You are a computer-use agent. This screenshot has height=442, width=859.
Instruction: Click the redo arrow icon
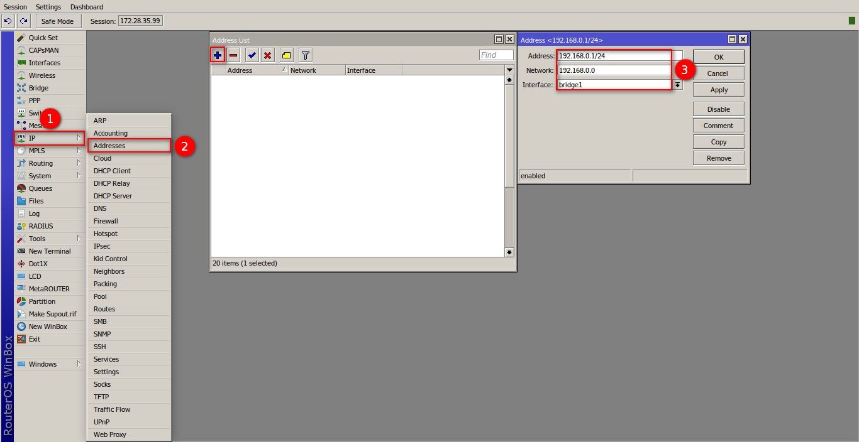pyautogui.click(x=24, y=21)
